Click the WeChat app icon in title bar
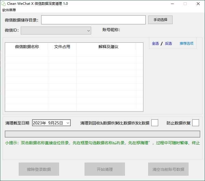Screen dimensions: 205x181 (3, 4)
